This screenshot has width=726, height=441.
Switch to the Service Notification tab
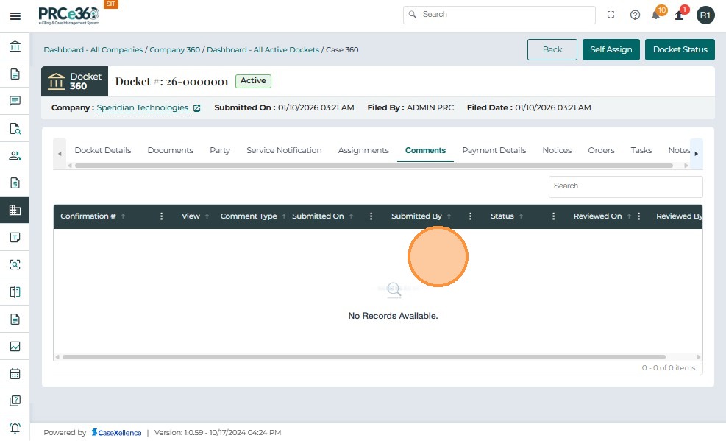pyautogui.click(x=284, y=150)
